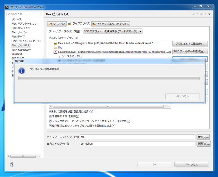Viewport: 218px width, 177px height.
Task: Click the libs folder icon
Action: (55, 48)
